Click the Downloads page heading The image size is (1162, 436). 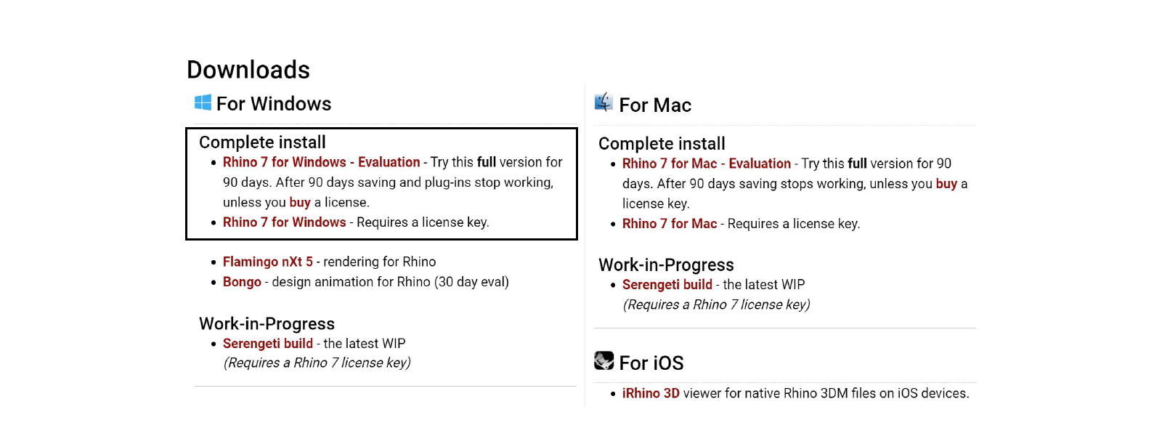click(x=248, y=70)
